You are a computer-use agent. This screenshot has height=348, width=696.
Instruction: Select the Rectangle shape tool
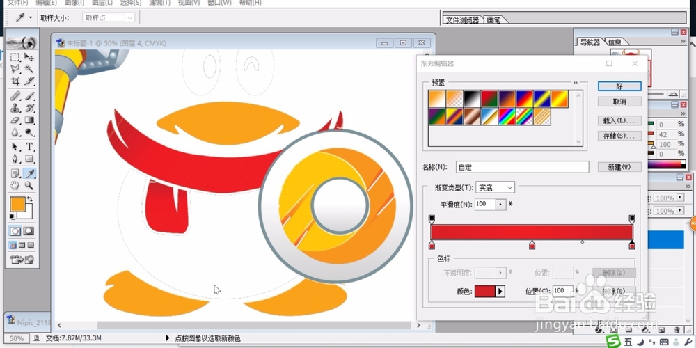(29, 159)
